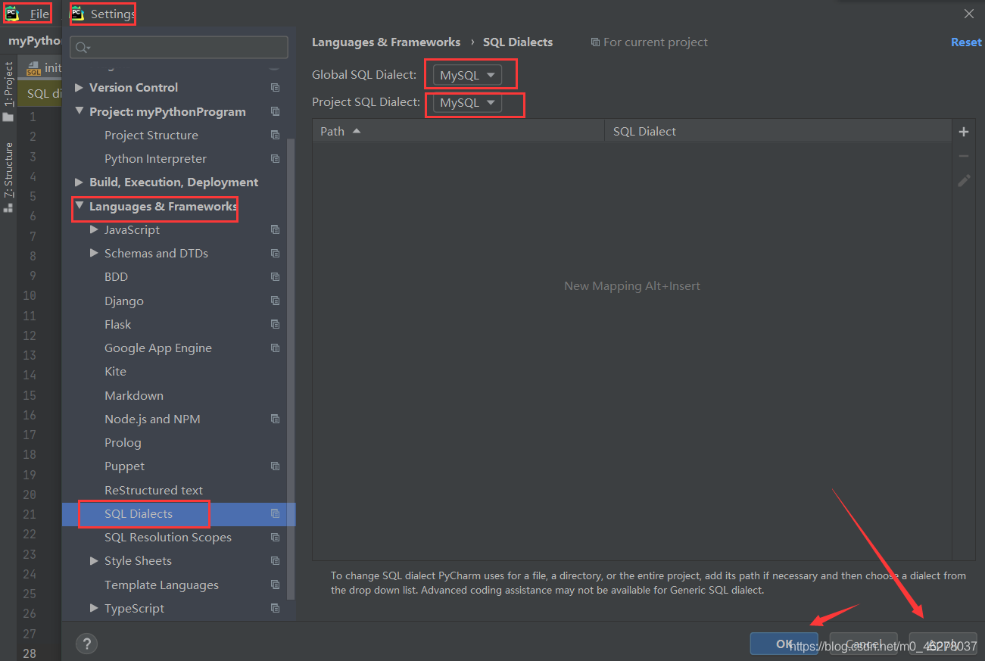Remove mapping with the minus icon

tap(964, 156)
